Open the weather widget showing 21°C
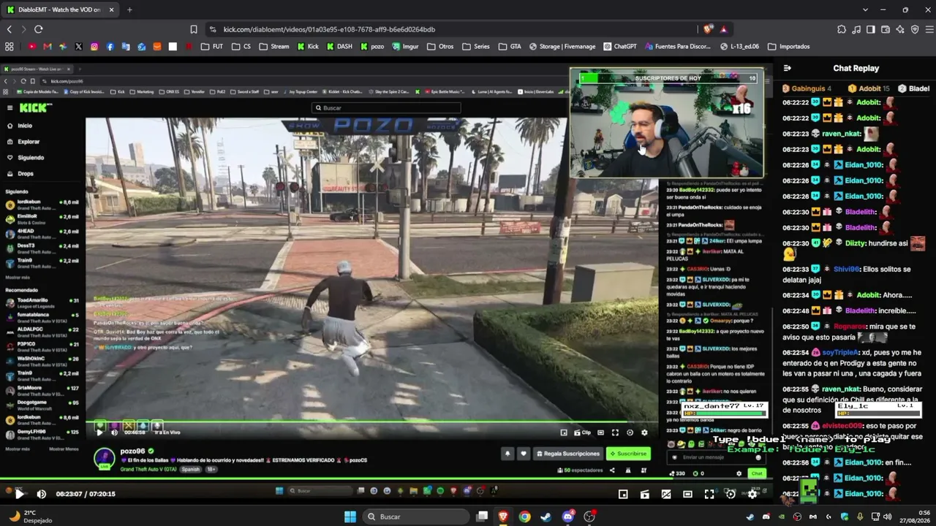The width and height of the screenshot is (936, 526). (31, 517)
